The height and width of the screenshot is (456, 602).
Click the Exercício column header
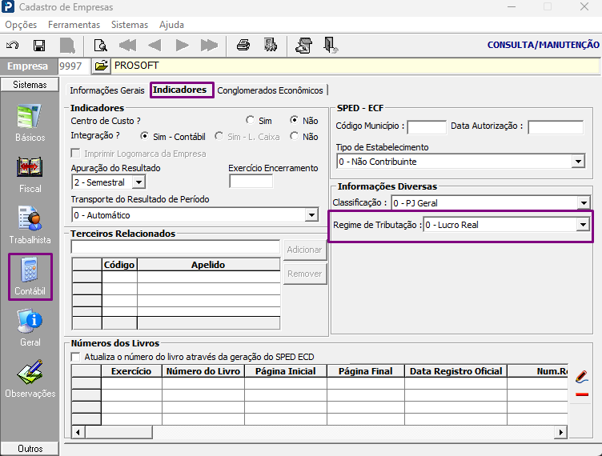(x=131, y=371)
